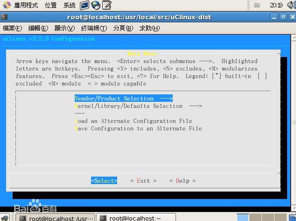Open the terminal window menu icon

click(x=4, y=17)
